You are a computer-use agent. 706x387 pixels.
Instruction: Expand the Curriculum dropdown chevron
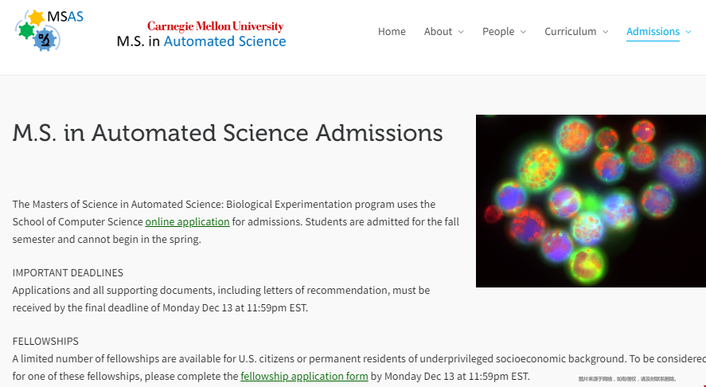tap(605, 32)
